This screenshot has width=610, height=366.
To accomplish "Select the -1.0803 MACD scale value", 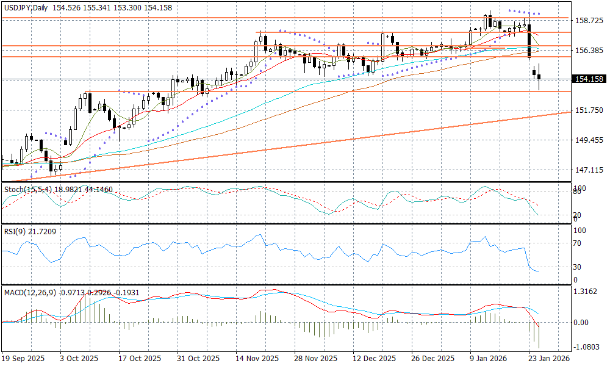I will point(587,346).
